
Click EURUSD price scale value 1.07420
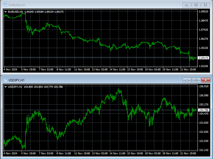tap(203, 30)
